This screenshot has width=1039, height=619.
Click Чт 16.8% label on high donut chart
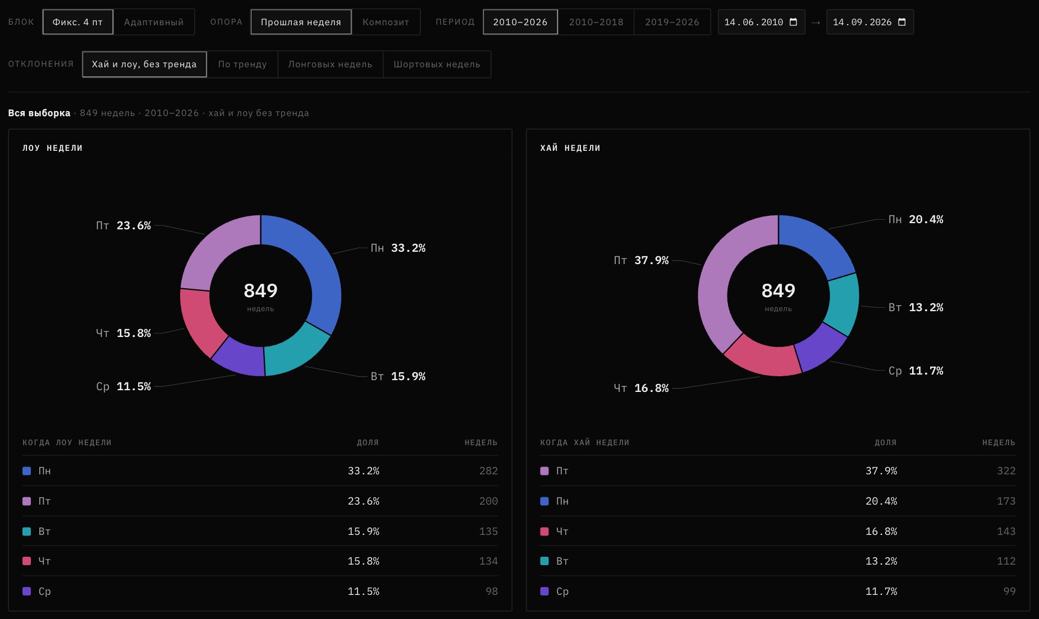pos(641,388)
